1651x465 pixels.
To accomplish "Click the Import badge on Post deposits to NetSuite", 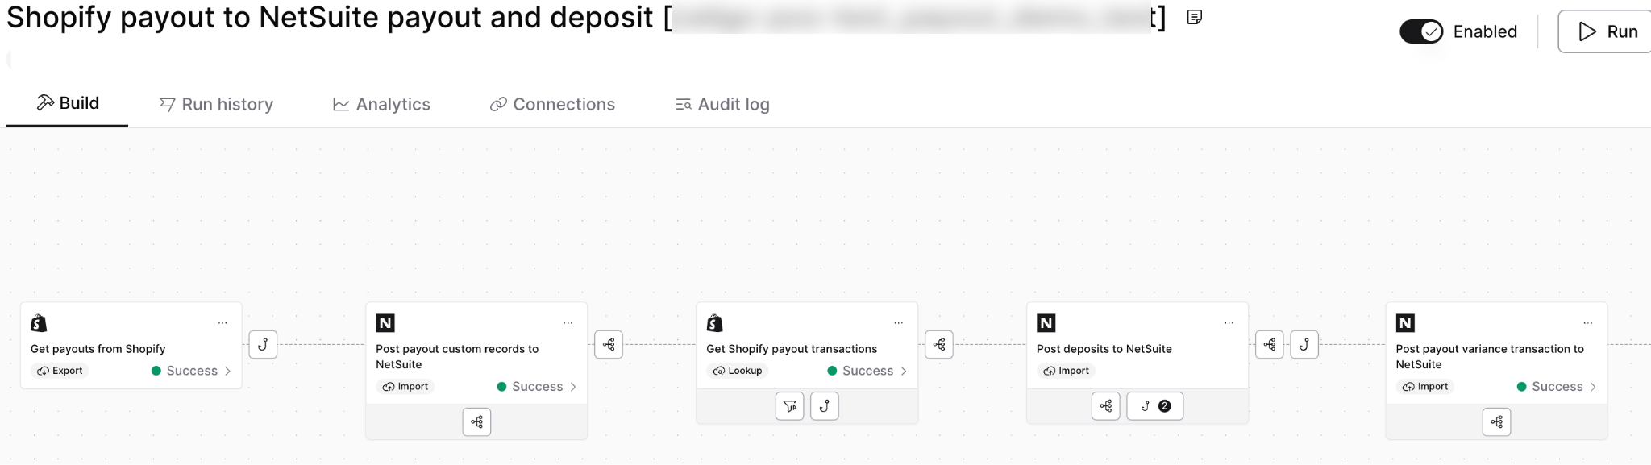I will pyautogui.click(x=1067, y=371).
